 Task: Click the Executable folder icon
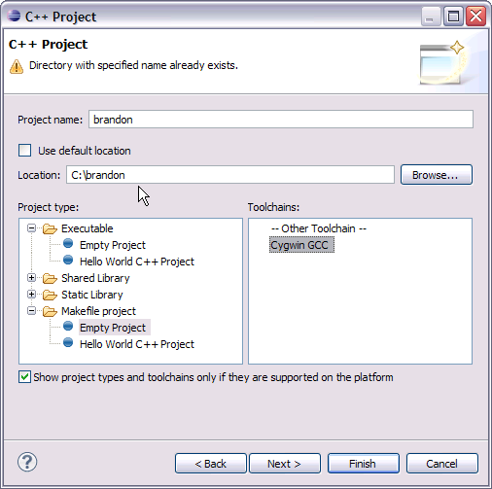pos(50,228)
